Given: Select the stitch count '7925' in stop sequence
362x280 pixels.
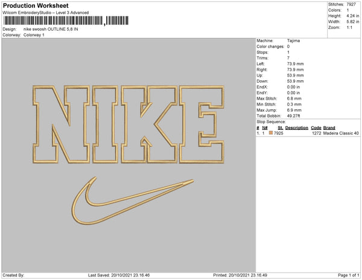Looking at the screenshot, I should (278, 133).
